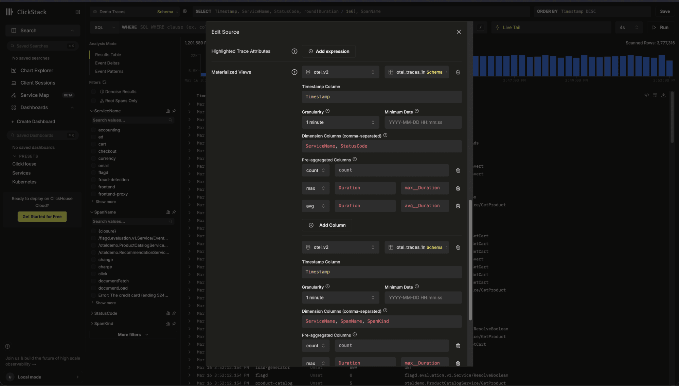This screenshot has width=679, height=386.
Task: Open Highlighted Trace Attributes help icon
Action: tap(294, 51)
